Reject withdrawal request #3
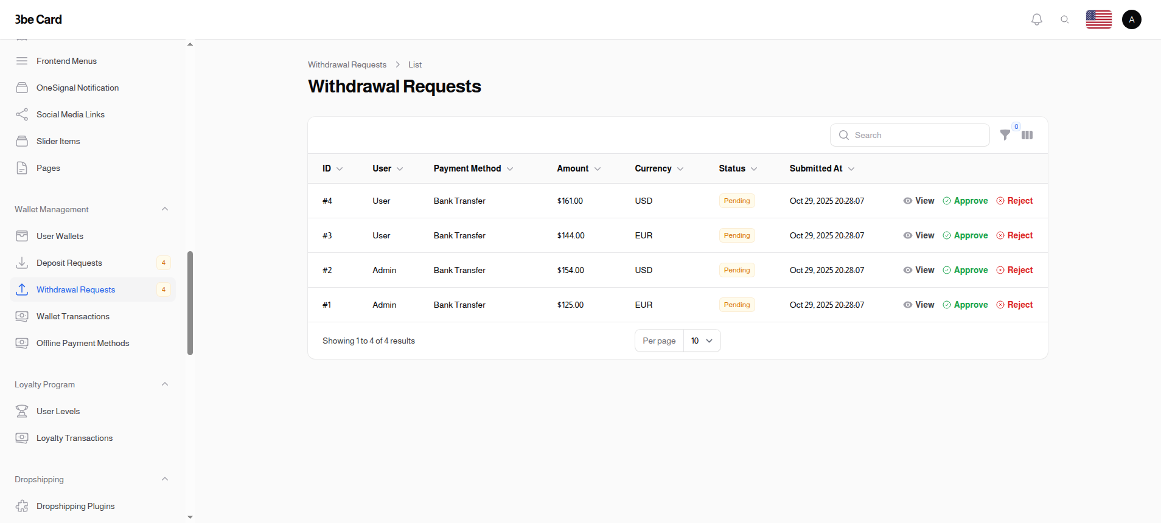The height and width of the screenshot is (523, 1161). tap(1014, 235)
